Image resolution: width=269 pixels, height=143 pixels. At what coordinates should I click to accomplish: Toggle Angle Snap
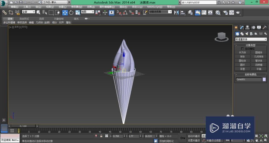click(x=125, y=12)
